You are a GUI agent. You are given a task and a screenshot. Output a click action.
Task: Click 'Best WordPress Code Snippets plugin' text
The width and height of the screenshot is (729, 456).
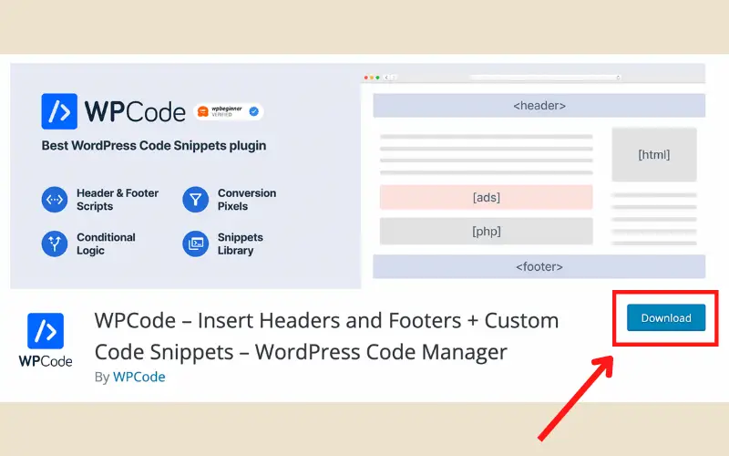[x=154, y=146]
